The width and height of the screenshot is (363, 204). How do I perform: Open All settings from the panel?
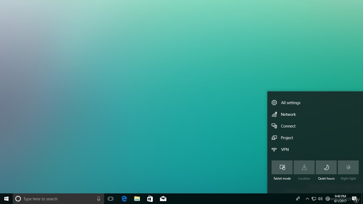tap(315, 103)
